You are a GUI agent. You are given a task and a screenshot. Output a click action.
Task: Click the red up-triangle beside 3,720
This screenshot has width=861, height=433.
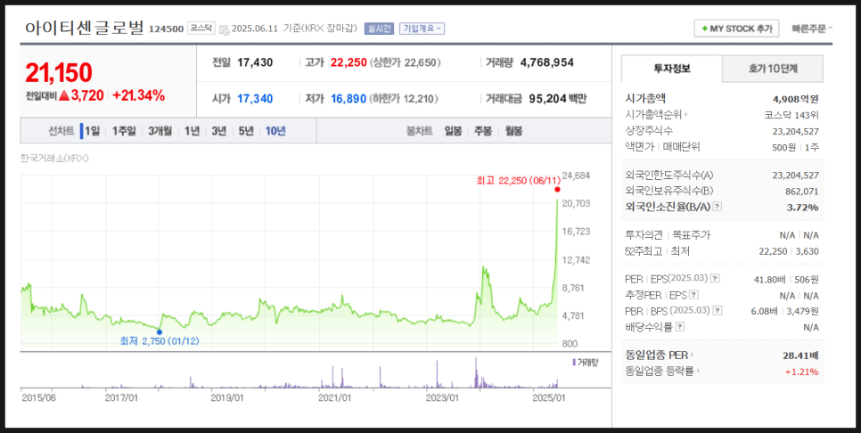(63, 95)
